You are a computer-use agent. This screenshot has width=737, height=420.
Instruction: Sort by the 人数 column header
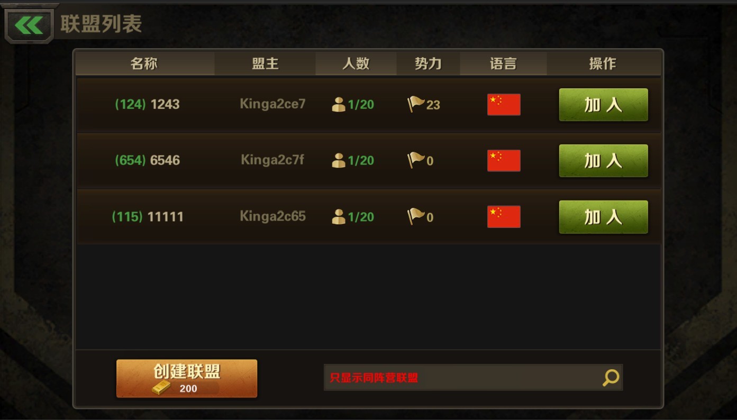356,63
